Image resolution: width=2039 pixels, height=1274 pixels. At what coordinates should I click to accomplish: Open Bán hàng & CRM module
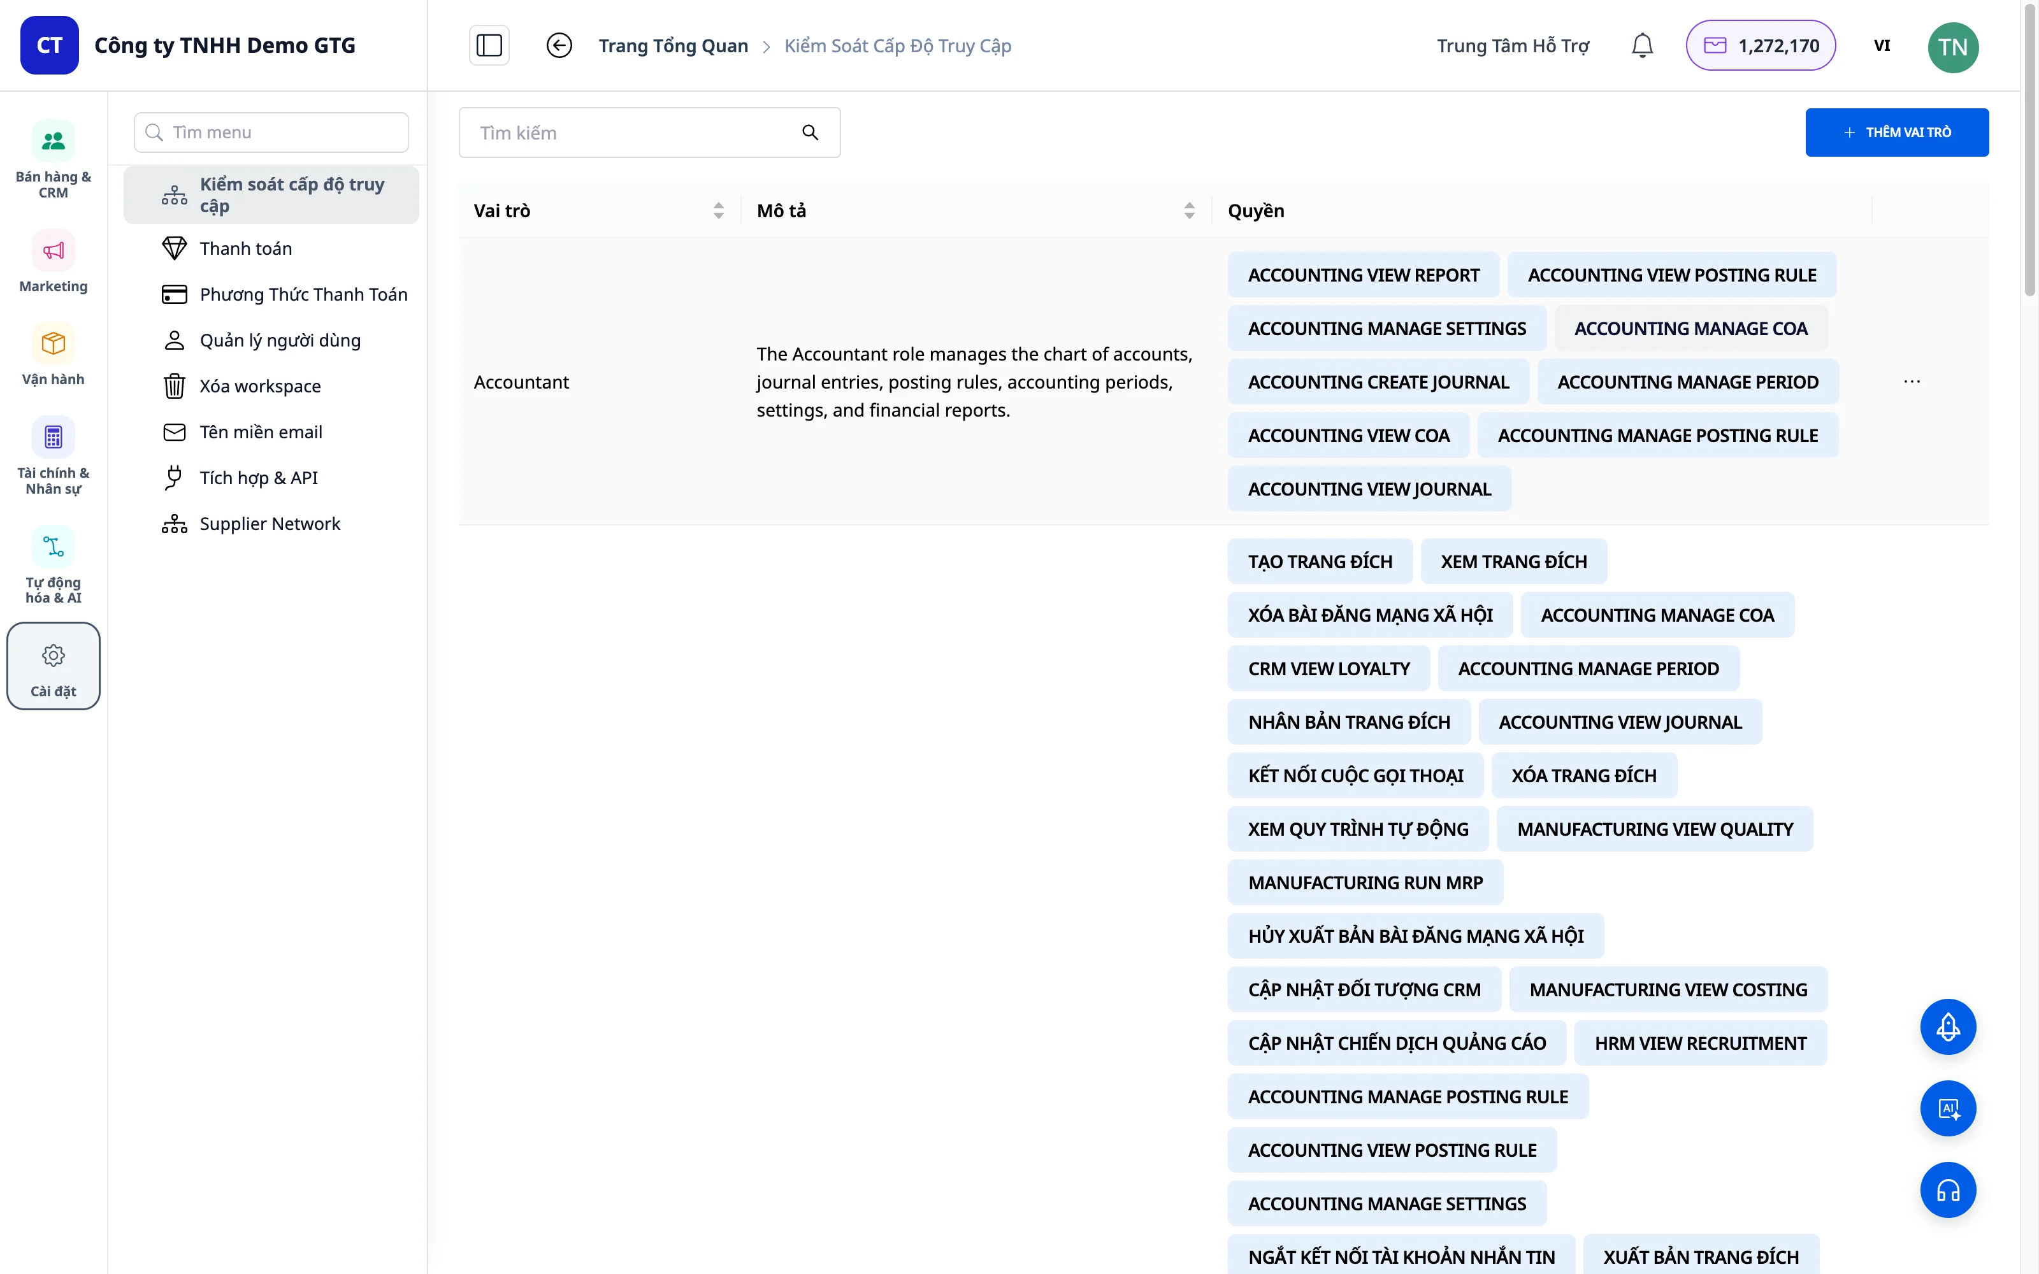coord(53,160)
